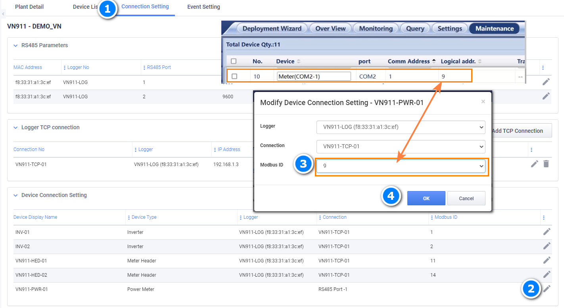Delete the VN911-TCP-01 connection
Screen dimensions: 564x308
546,163
